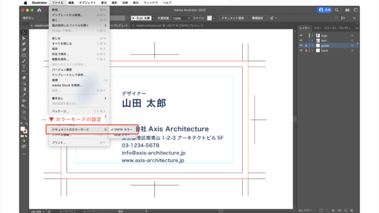Hide the logo layer

click(x=301, y=35)
